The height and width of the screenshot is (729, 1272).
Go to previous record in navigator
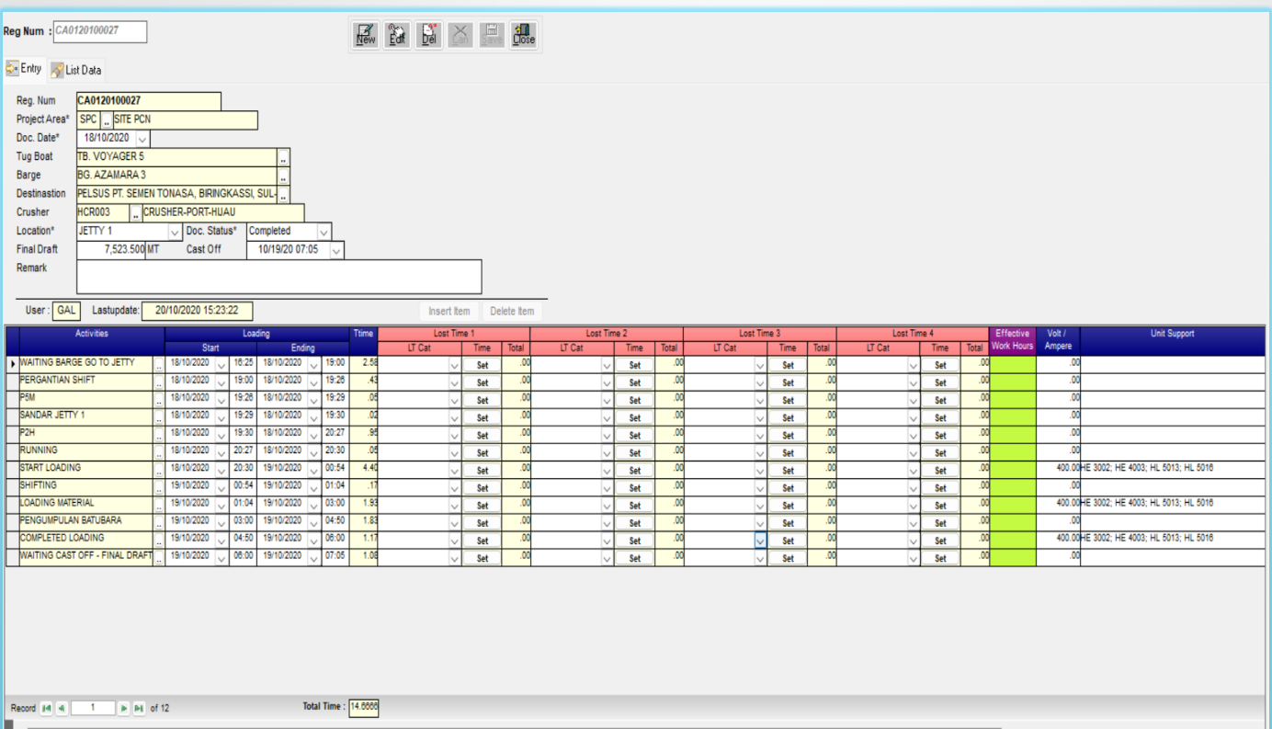61,708
